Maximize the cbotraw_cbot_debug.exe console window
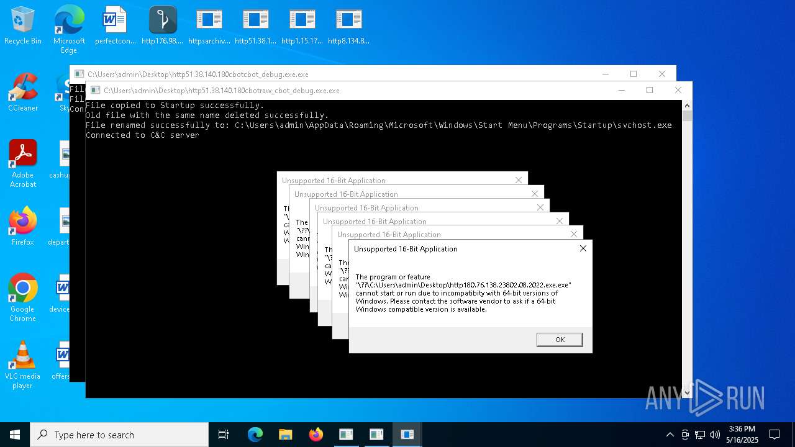Image resolution: width=795 pixels, height=447 pixels. [650, 90]
